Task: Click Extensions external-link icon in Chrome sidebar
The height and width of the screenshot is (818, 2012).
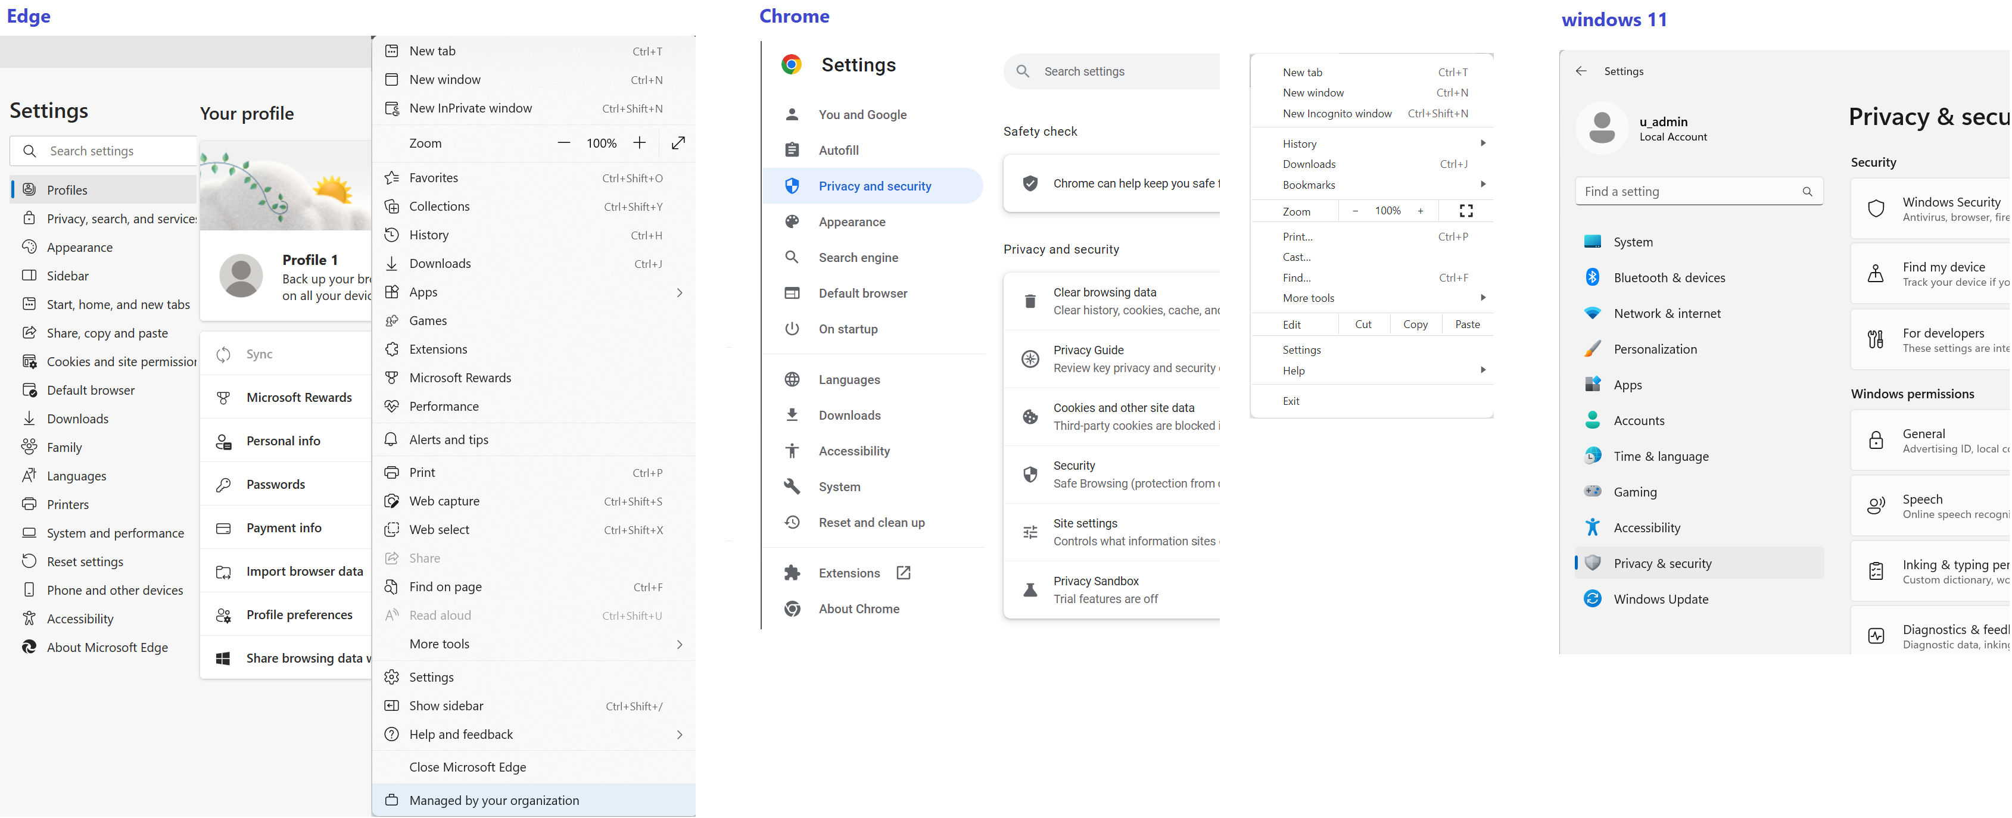Action: 903,573
